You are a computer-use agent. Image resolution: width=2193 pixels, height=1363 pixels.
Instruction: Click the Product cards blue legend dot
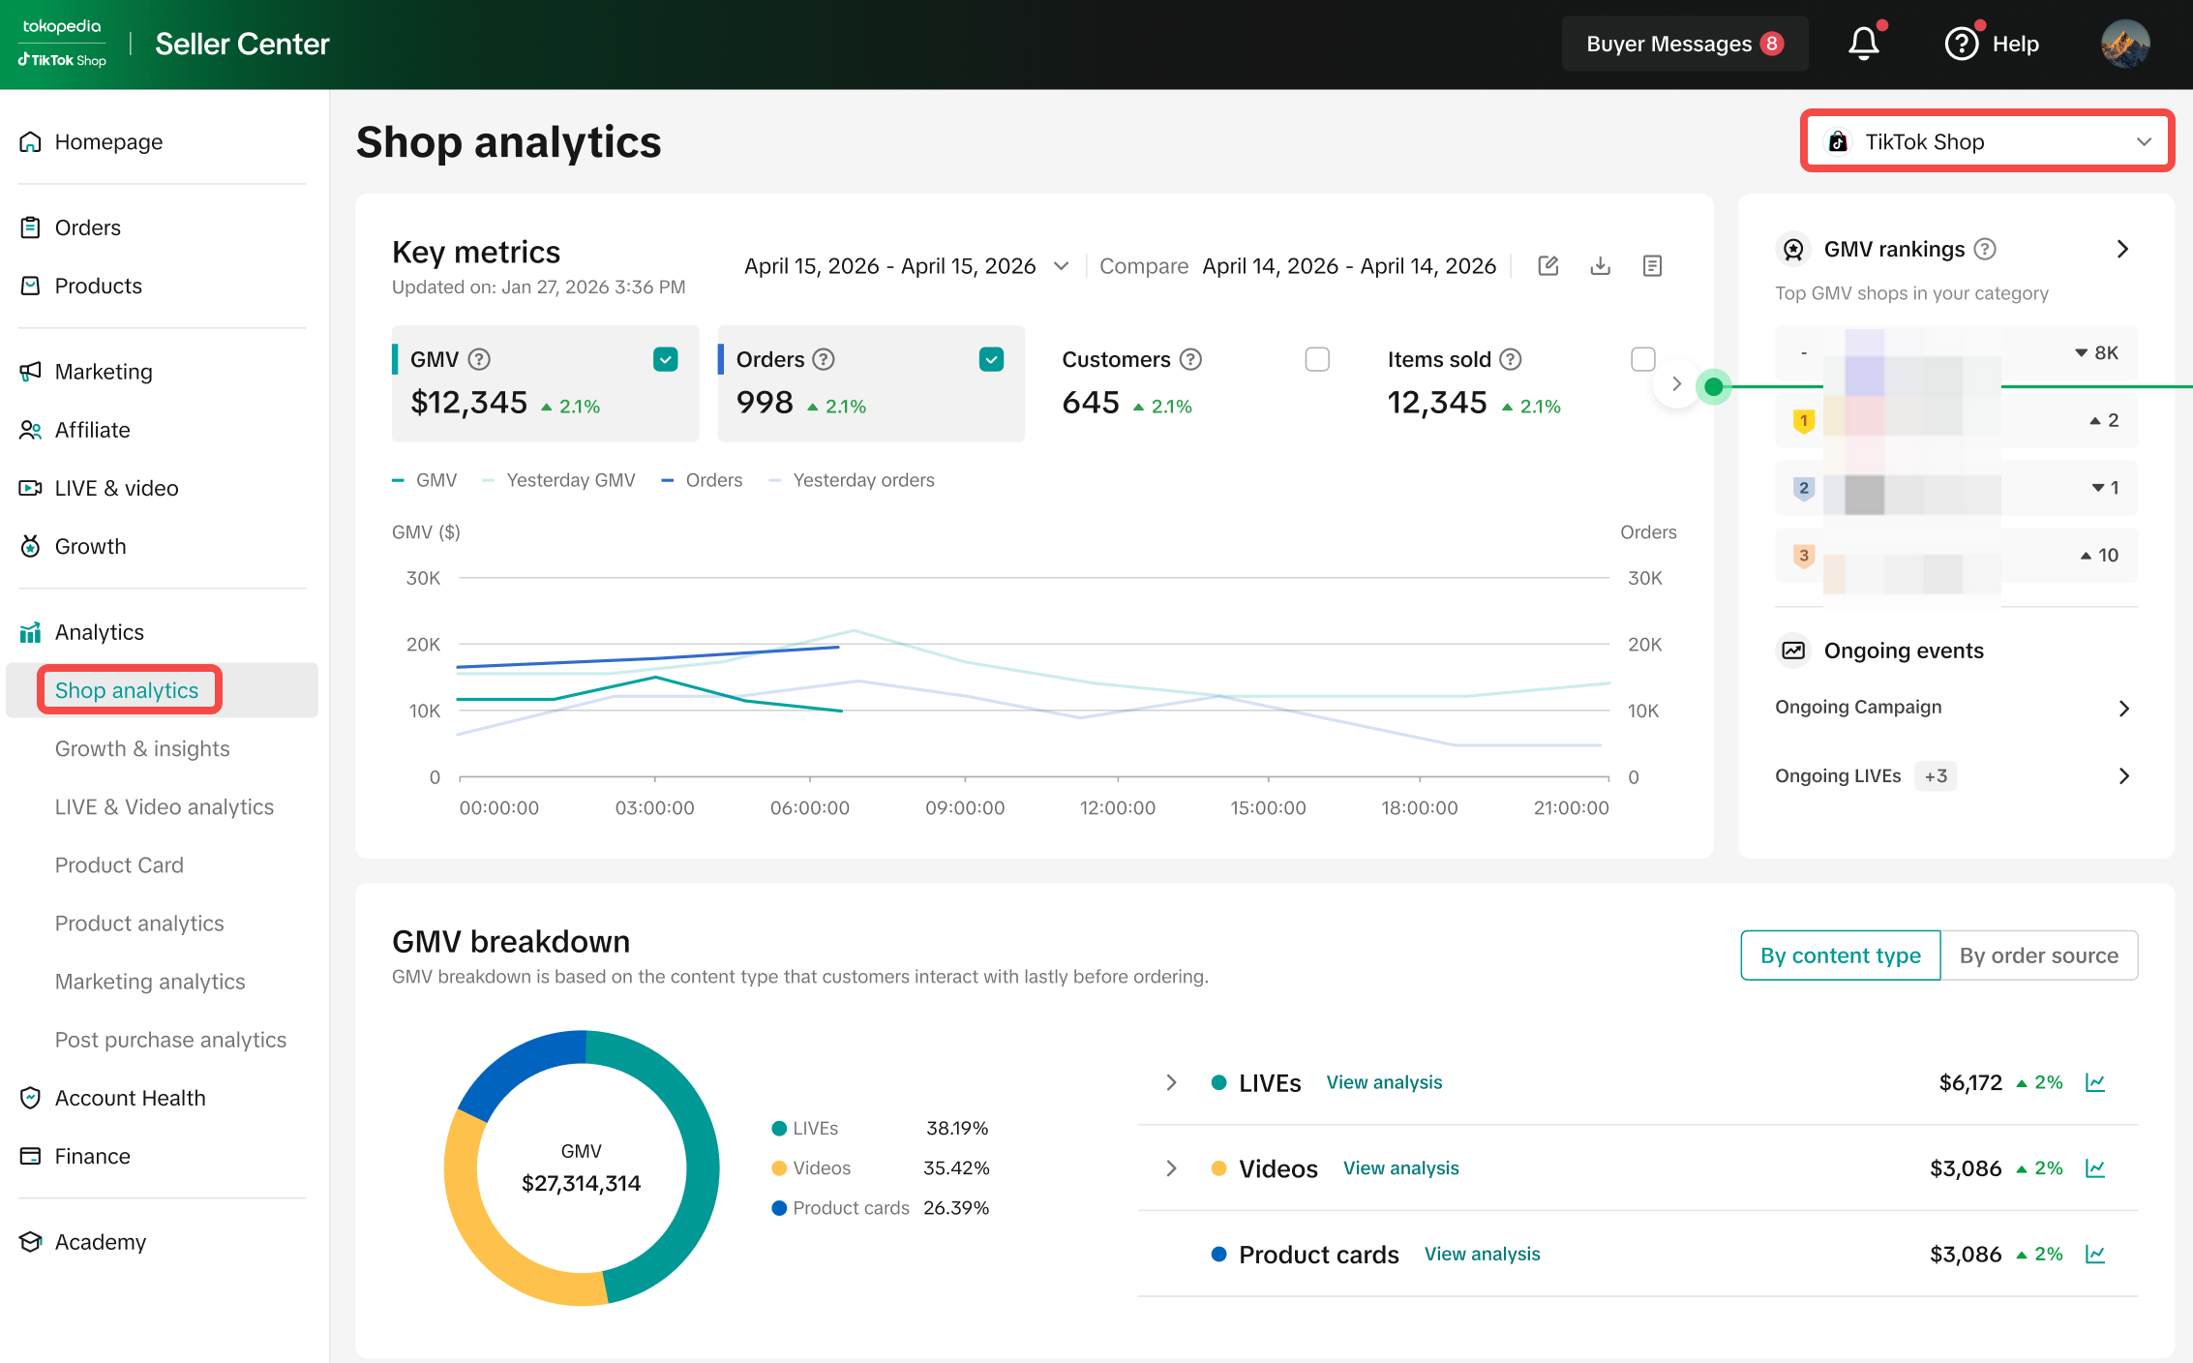pyautogui.click(x=779, y=1208)
